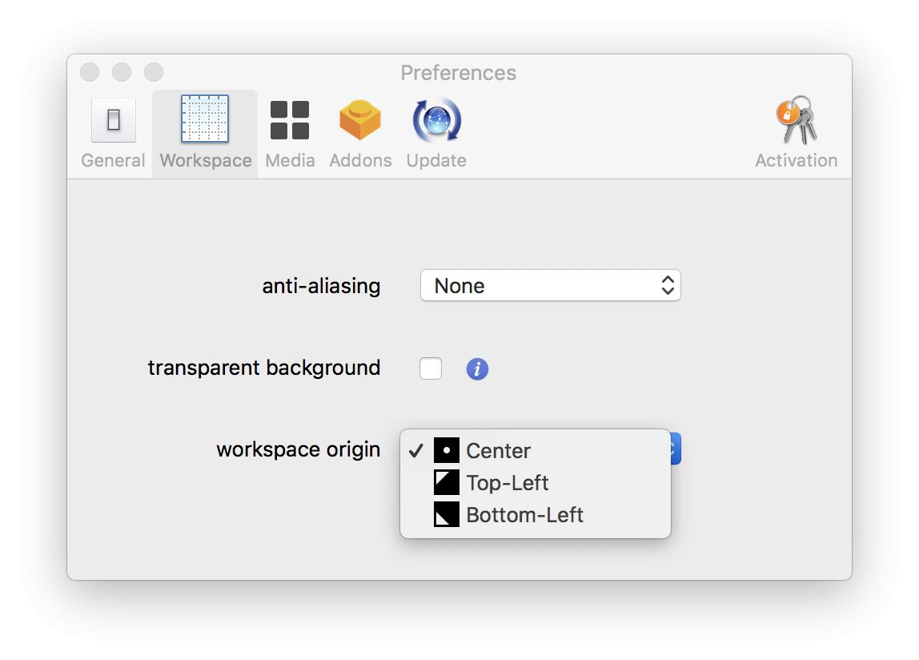Open the Update globe icon
Screen dimensions: 919x660
click(436, 120)
